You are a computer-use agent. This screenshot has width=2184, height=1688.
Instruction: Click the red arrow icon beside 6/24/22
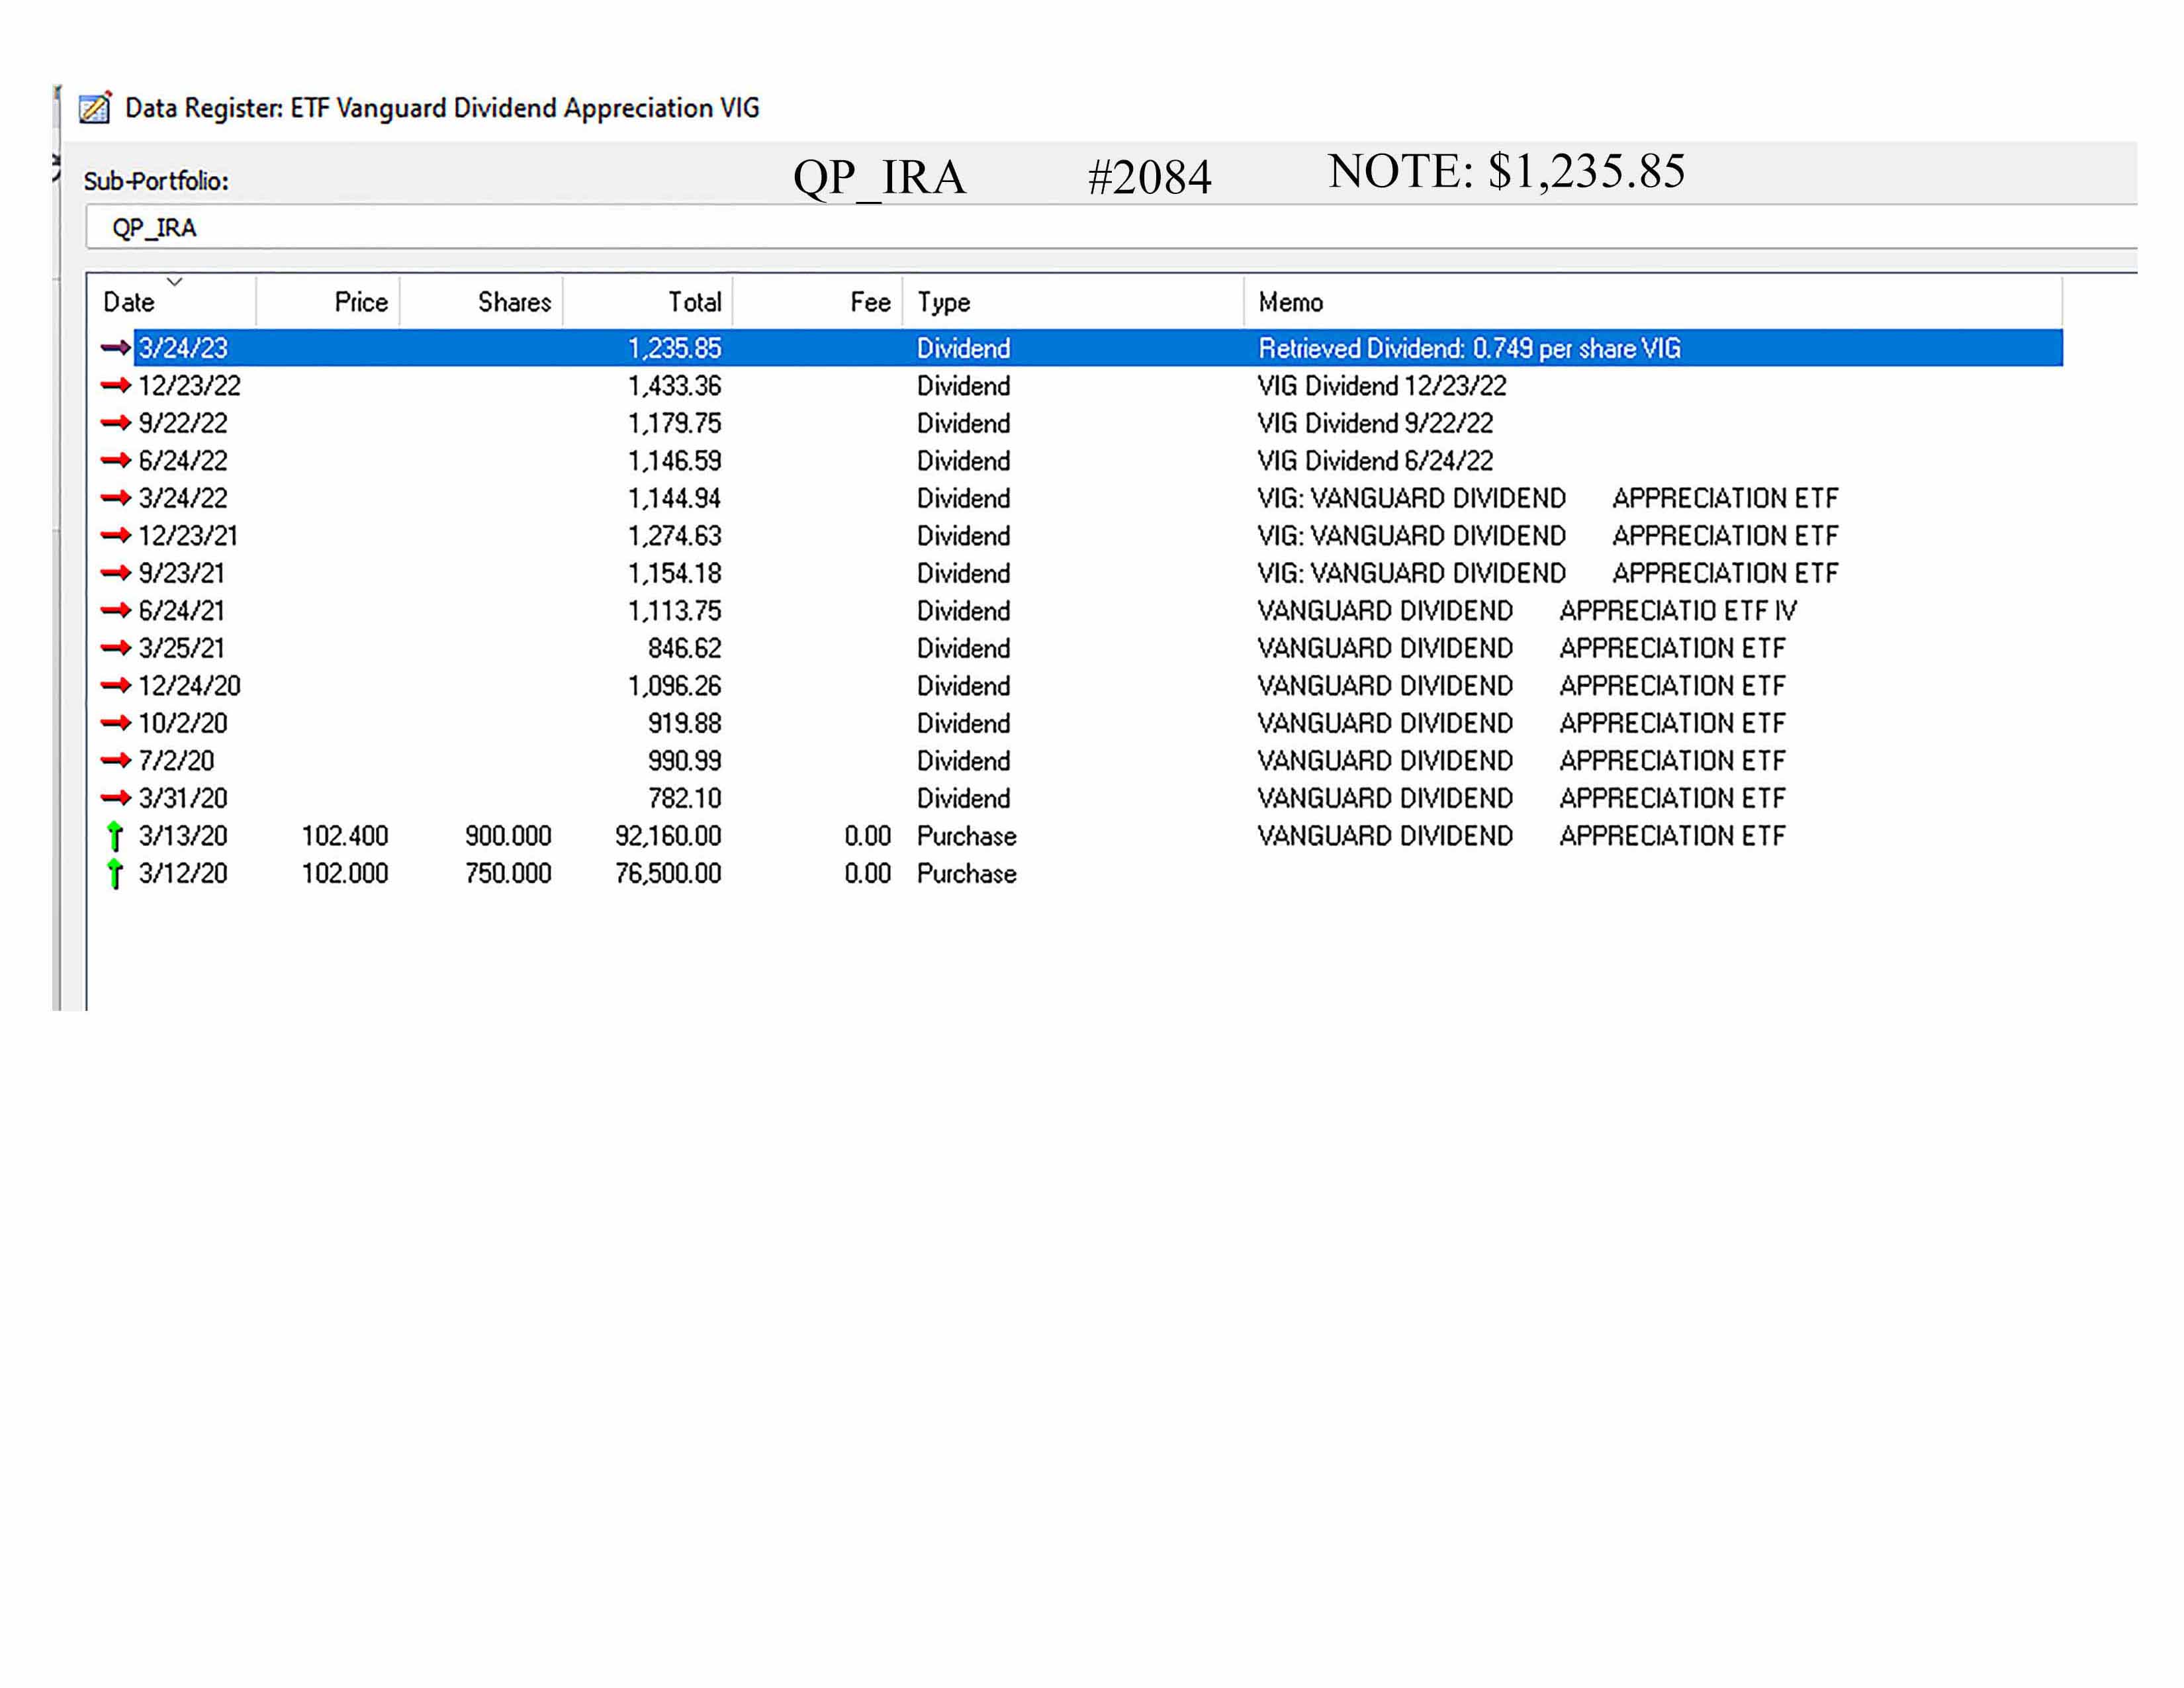pos(116,460)
